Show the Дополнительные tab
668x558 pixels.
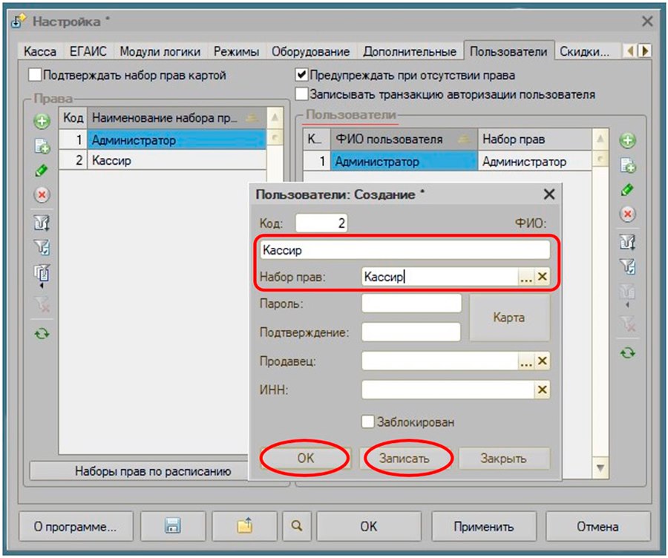tap(410, 52)
